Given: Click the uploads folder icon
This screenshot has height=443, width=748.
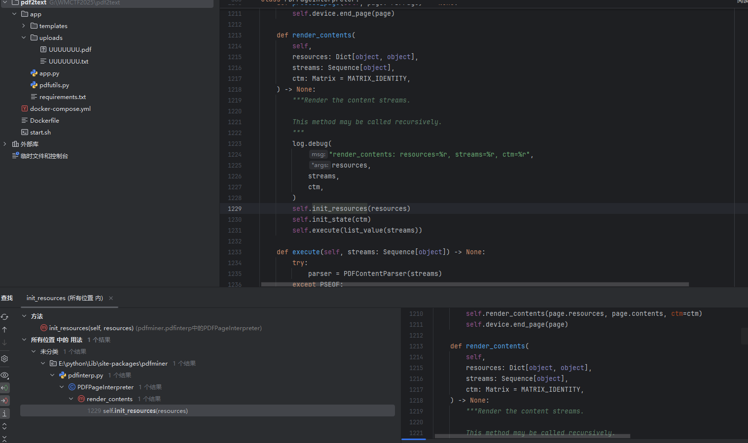Looking at the screenshot, I should click(x=34, y=37).
